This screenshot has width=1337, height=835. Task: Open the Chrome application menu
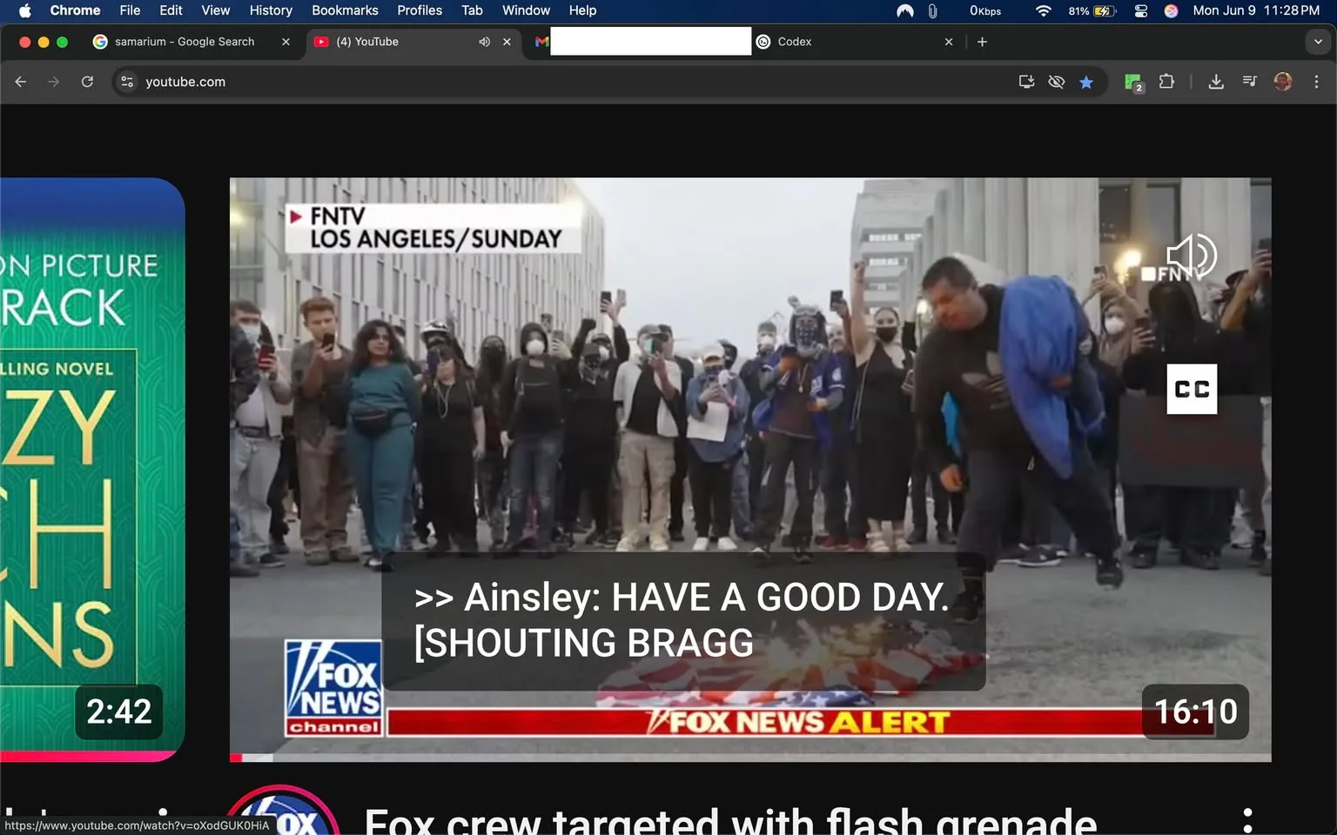(75, 10)
